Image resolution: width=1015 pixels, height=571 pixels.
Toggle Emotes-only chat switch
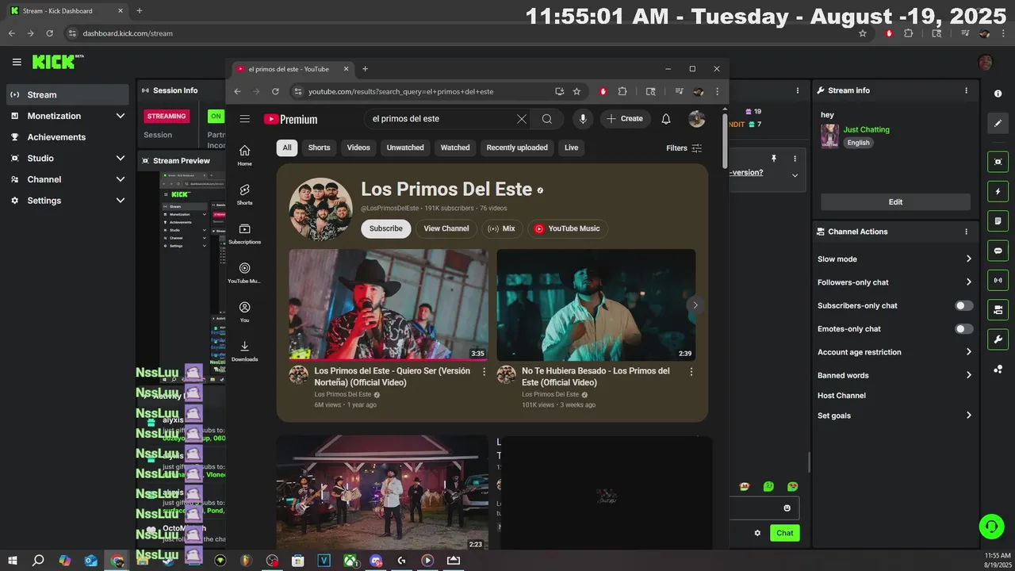click(963, 328)
